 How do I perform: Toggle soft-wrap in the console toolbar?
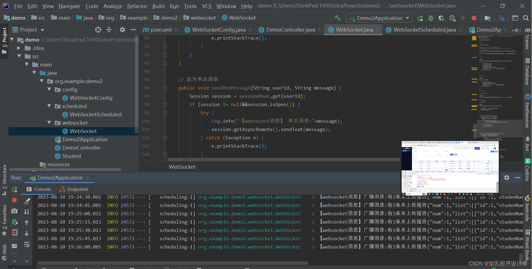[27, 244]
